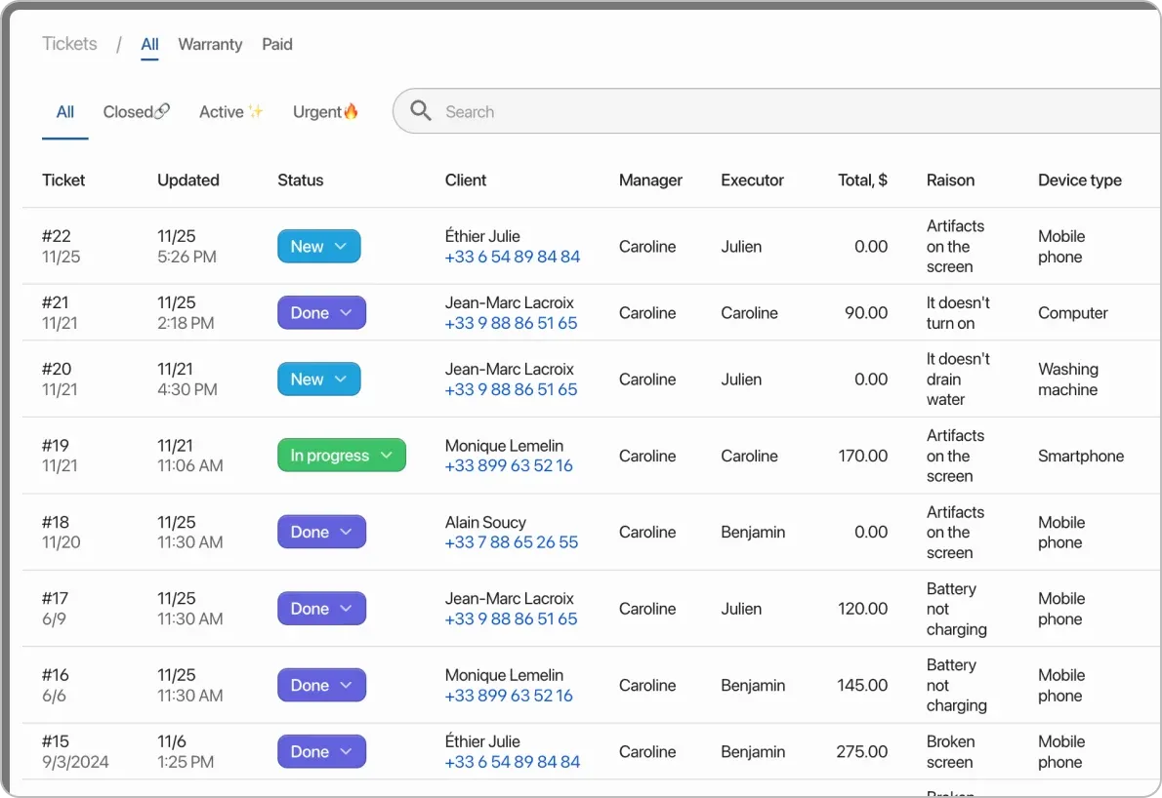The height and width of the screenshot is (798, 1162).
Task: Switch to the Paid tab
Action: click(x=276, y=44)
